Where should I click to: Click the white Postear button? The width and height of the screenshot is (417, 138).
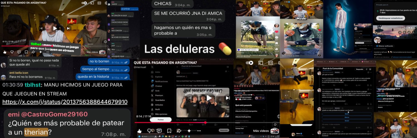tap(160, 120)
